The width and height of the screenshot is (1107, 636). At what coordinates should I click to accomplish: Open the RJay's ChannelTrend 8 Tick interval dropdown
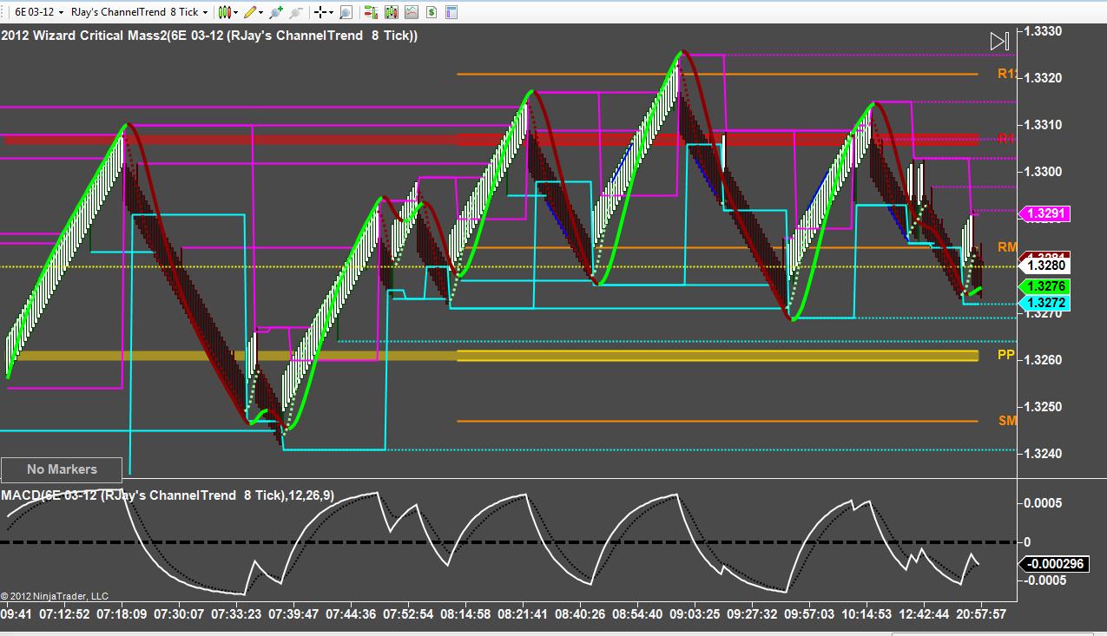140,12
